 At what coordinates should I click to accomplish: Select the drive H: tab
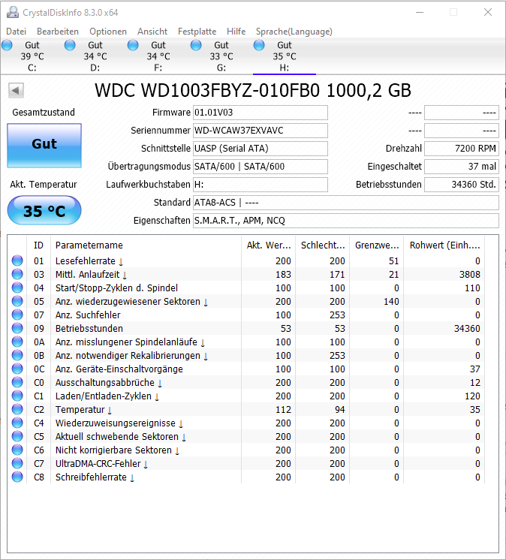[285, 56]
